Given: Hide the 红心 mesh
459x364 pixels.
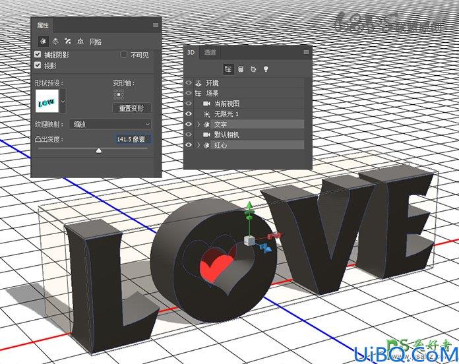Looking at the screenshot, I should (189, 145).
